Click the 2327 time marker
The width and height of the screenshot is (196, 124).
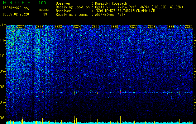tap(133, 27)
